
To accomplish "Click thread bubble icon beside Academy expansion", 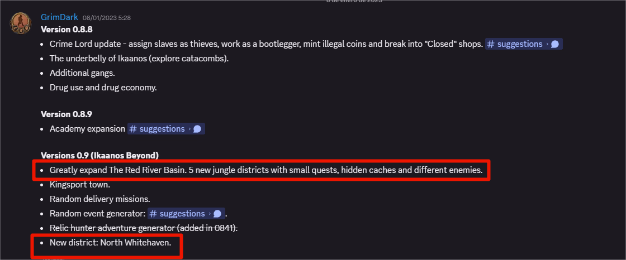I will pyautogui.click(x=197, y=129).
